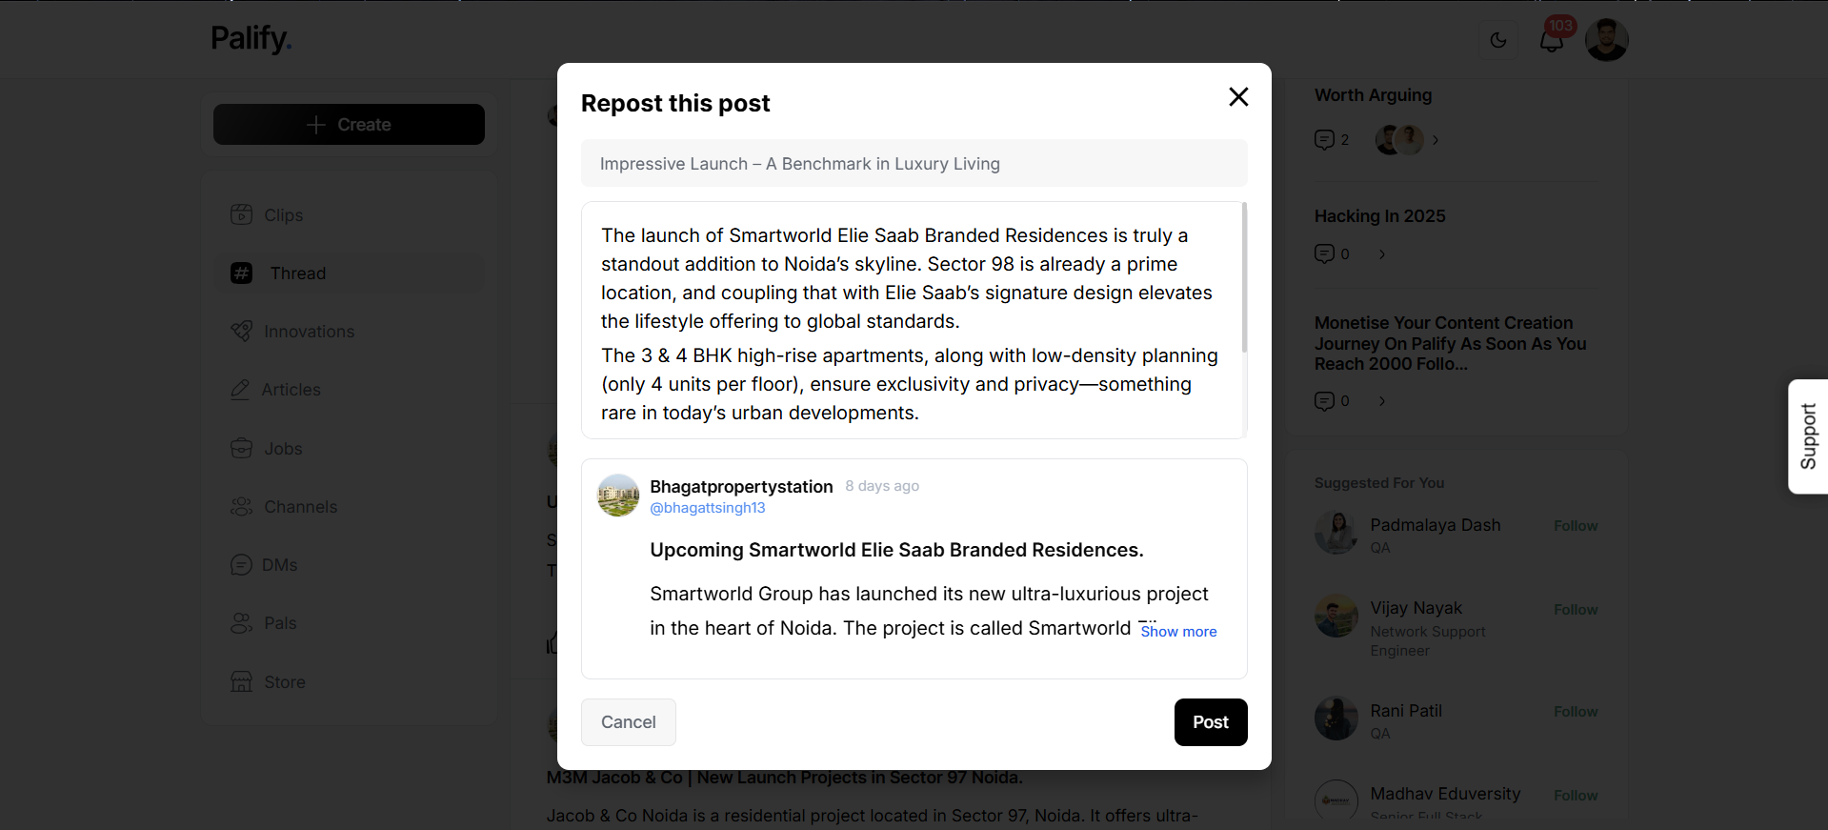Click the repost text area scrollbar

1244,276
